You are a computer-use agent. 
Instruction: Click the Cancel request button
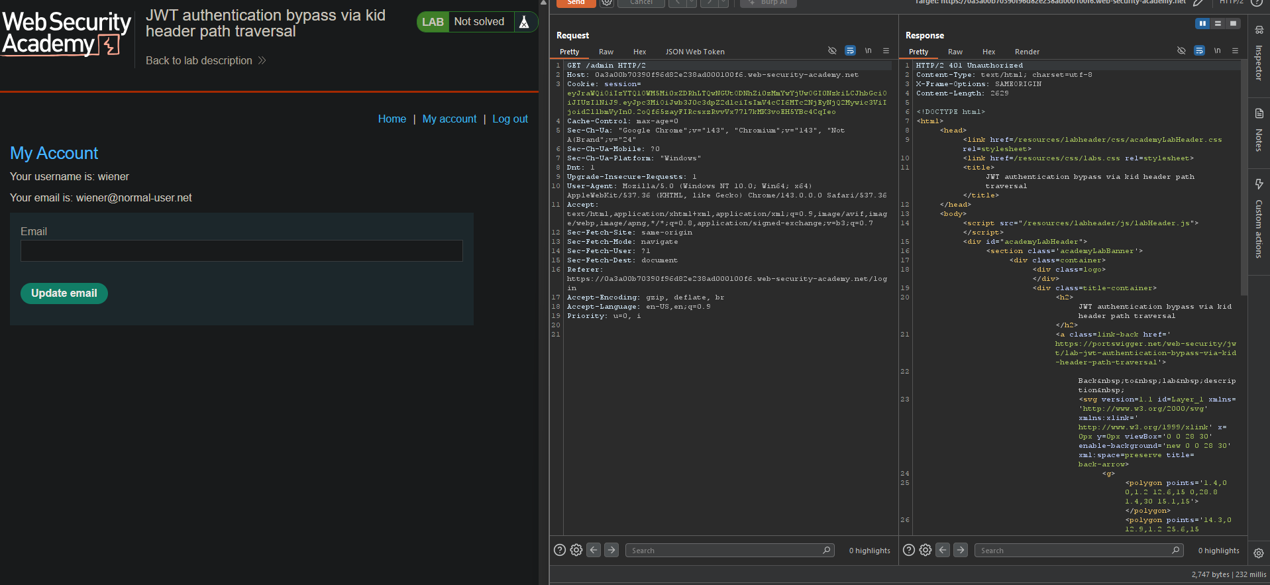pos(641,3)
